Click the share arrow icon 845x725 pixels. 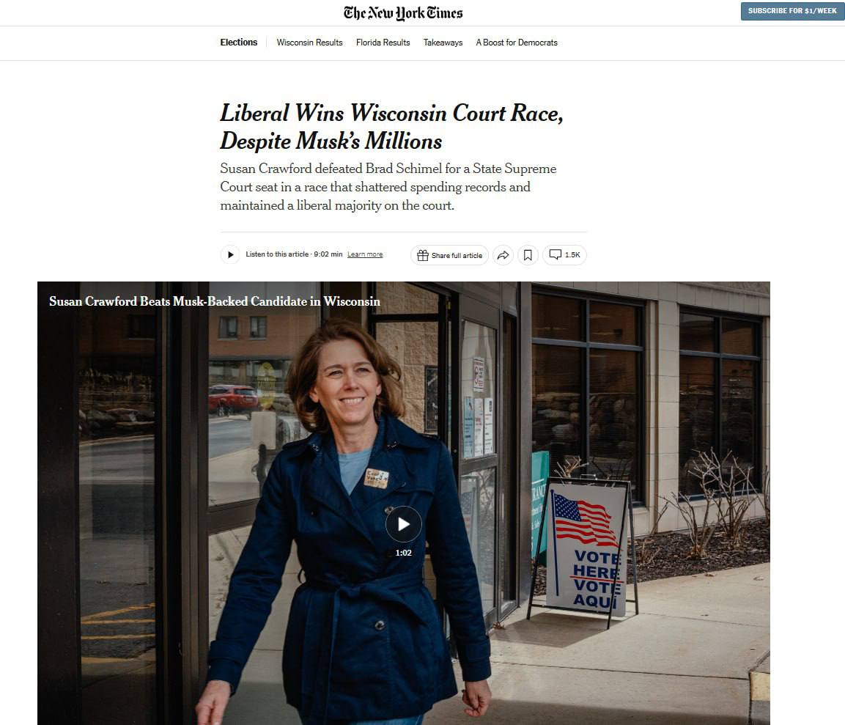[503, 255]
